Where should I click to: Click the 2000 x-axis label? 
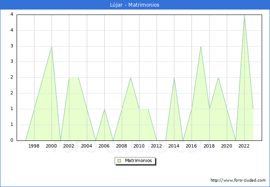click(52, 146)
